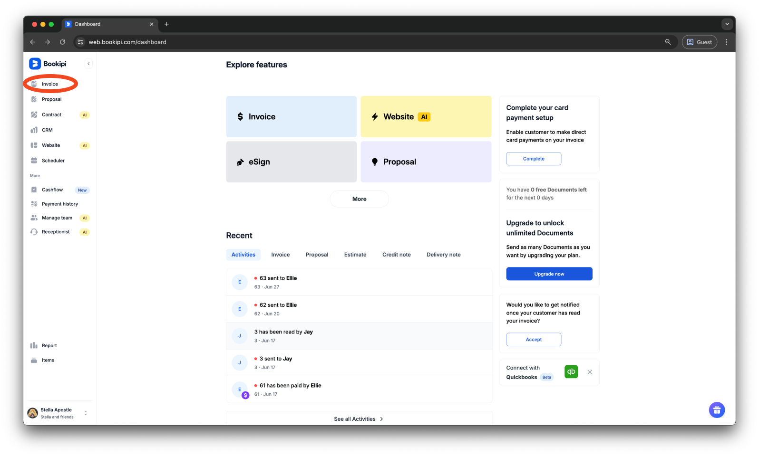759x456 pixels.
Task: Click the More button under features
Action: [359, 199]
